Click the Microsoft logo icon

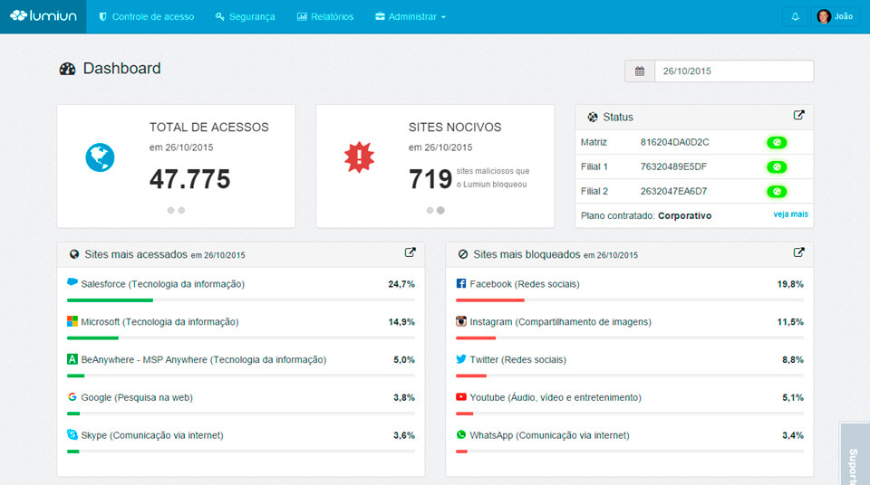tap(72, 321)
